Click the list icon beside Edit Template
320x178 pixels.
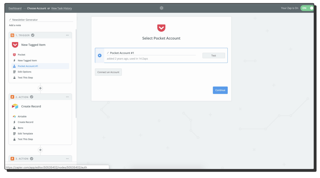tap(14, 133)
